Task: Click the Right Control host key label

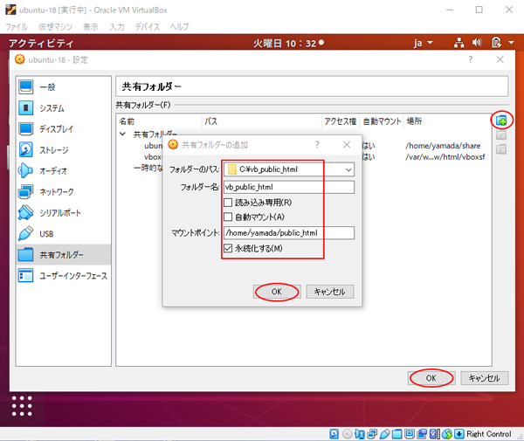Action: [x=489, y=434]
